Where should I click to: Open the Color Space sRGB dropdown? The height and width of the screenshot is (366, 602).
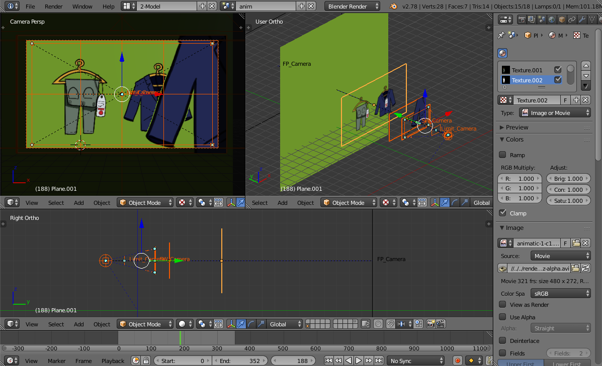click(561, 294)
